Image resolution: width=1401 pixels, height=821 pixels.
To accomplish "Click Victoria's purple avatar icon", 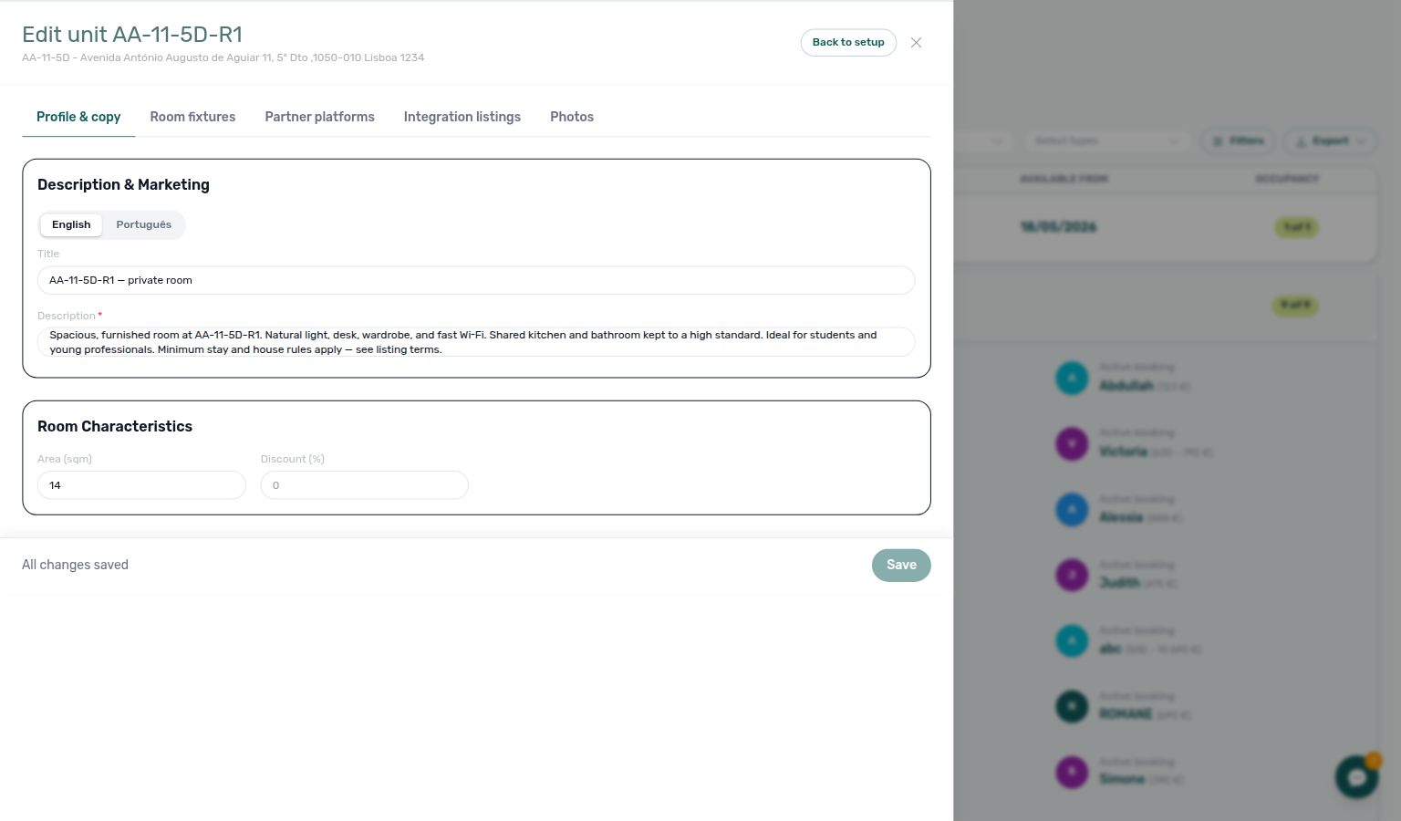I will pyautogui.click(x=1072, y=444).
